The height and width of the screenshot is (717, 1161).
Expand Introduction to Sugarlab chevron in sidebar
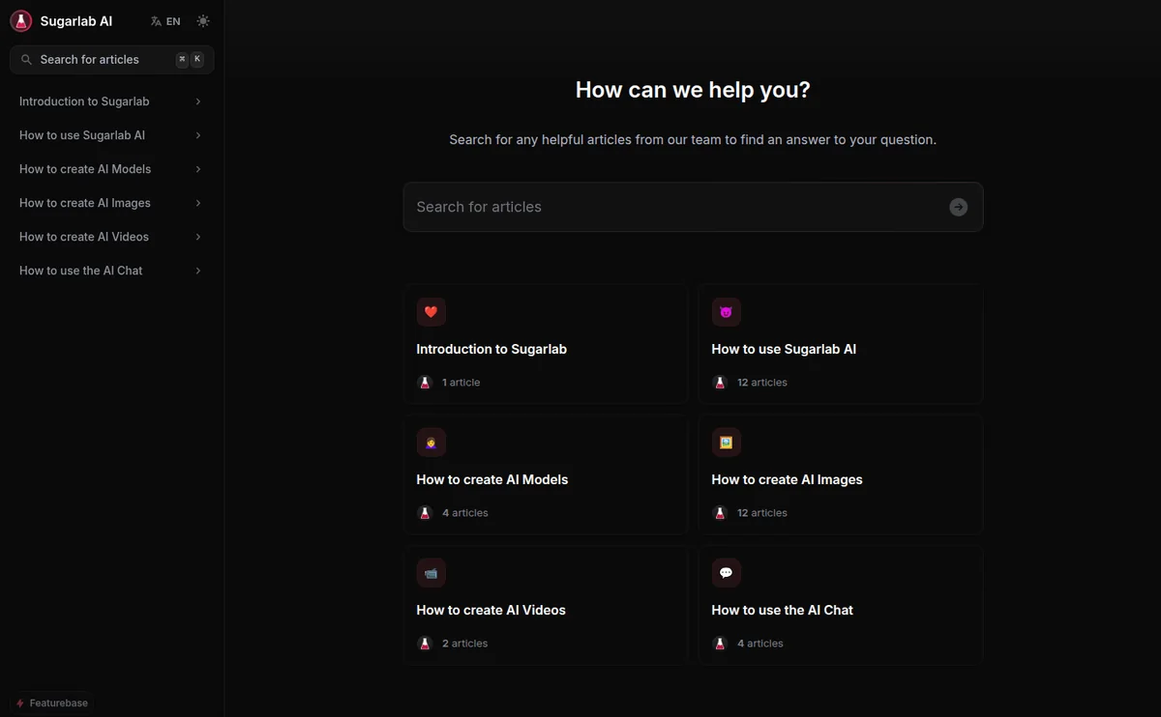click(198, 101)
